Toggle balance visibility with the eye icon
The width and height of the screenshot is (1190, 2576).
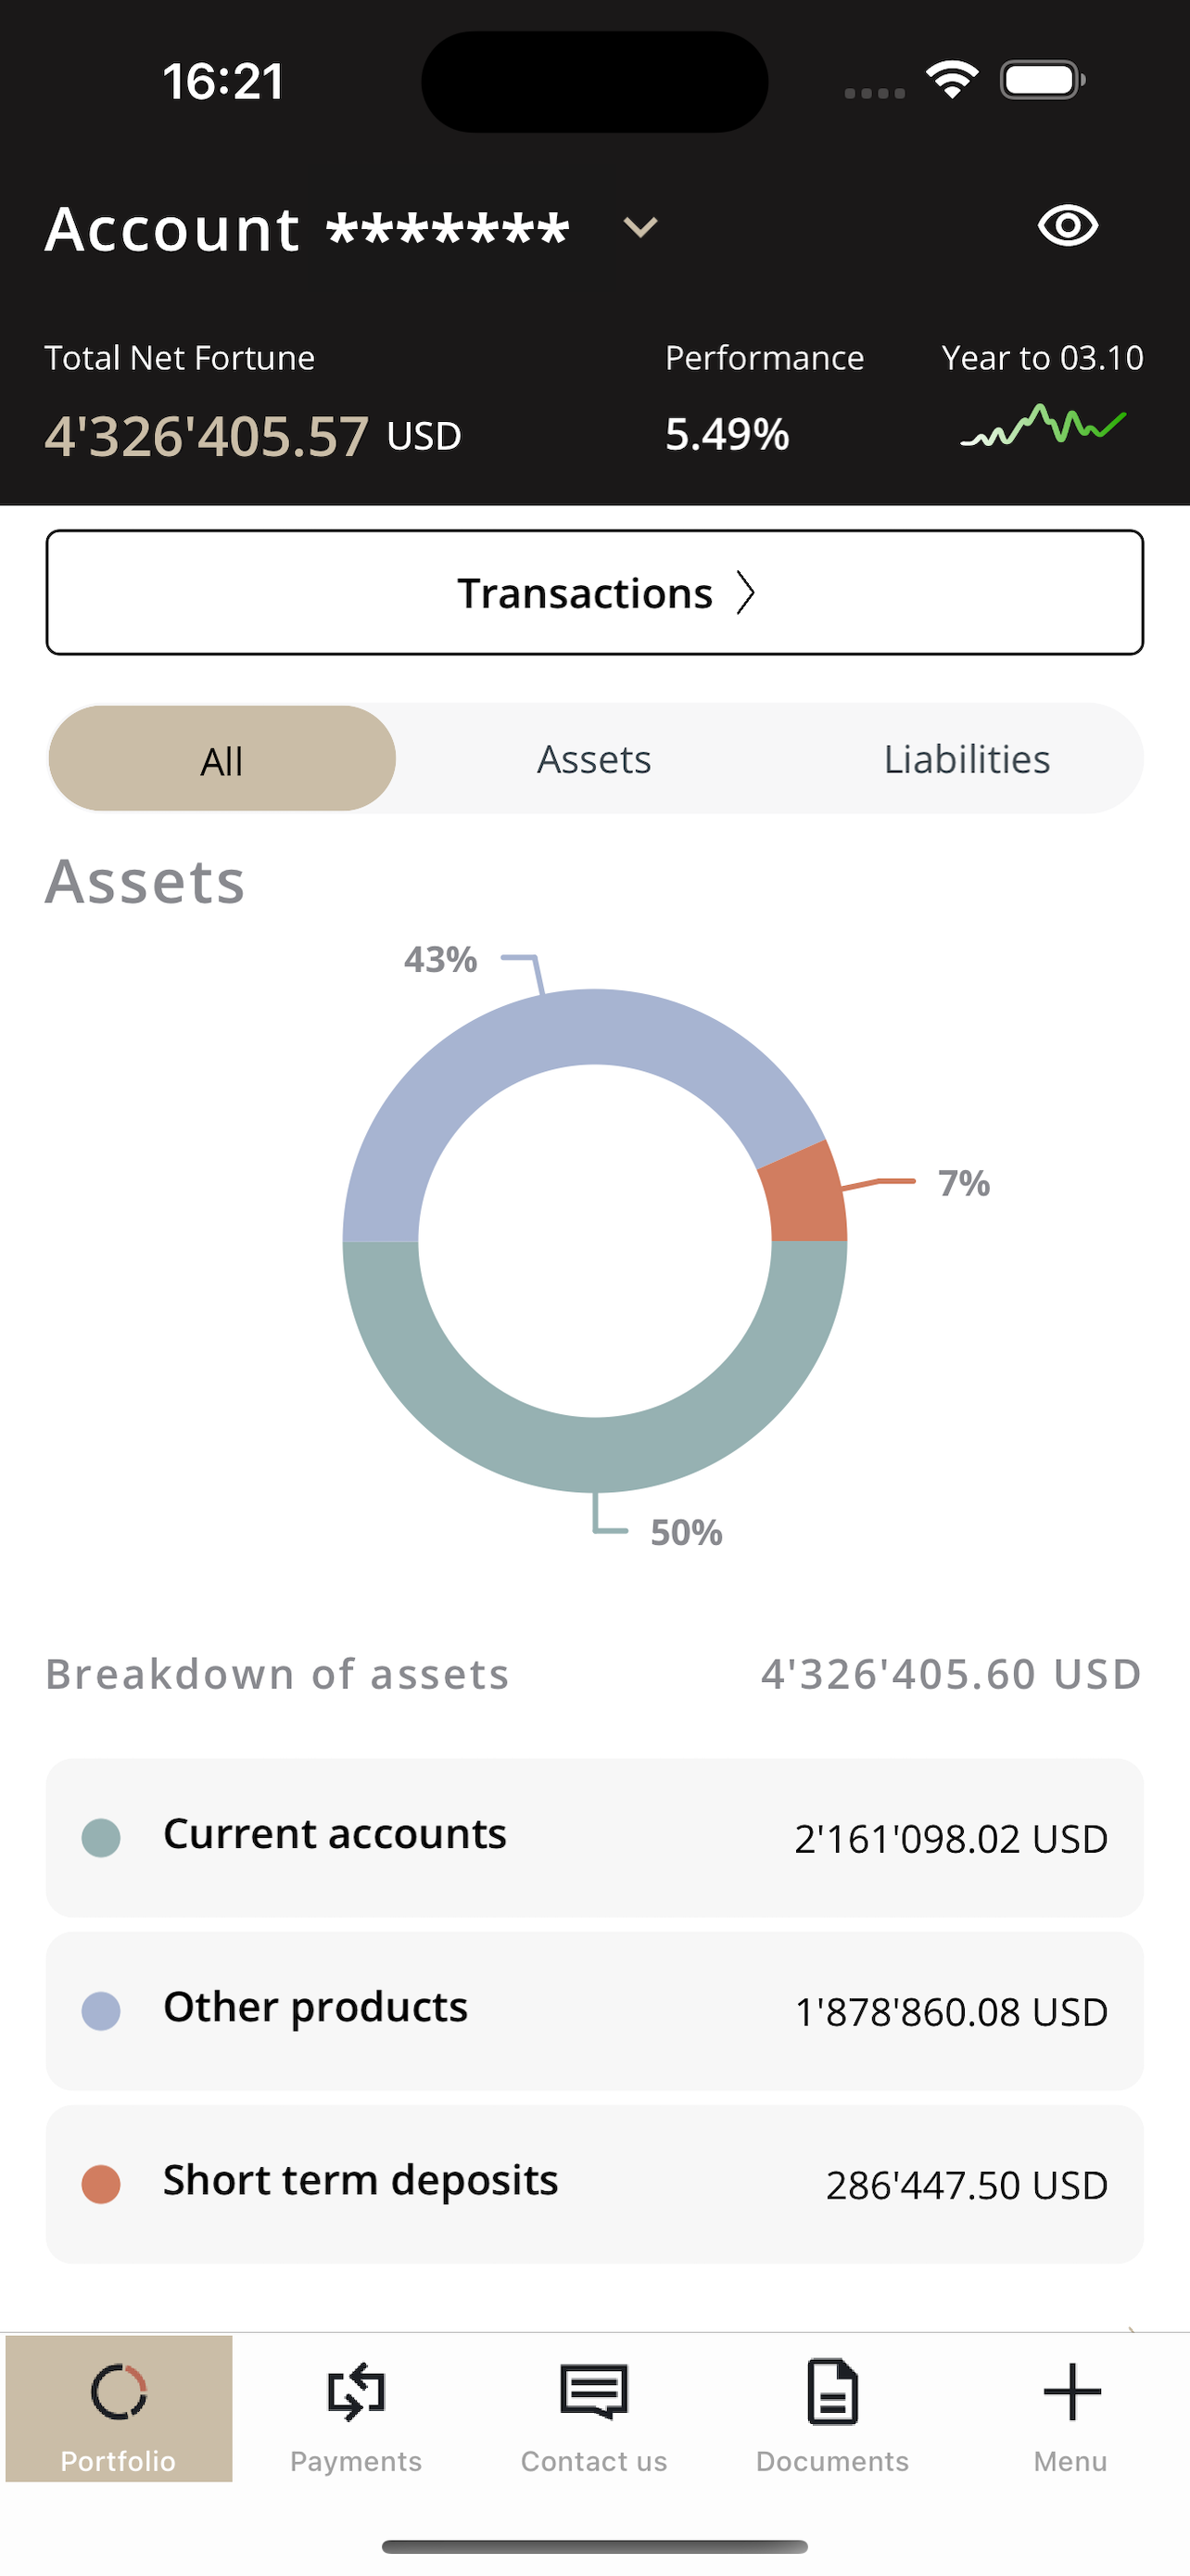click(1067, 226)
